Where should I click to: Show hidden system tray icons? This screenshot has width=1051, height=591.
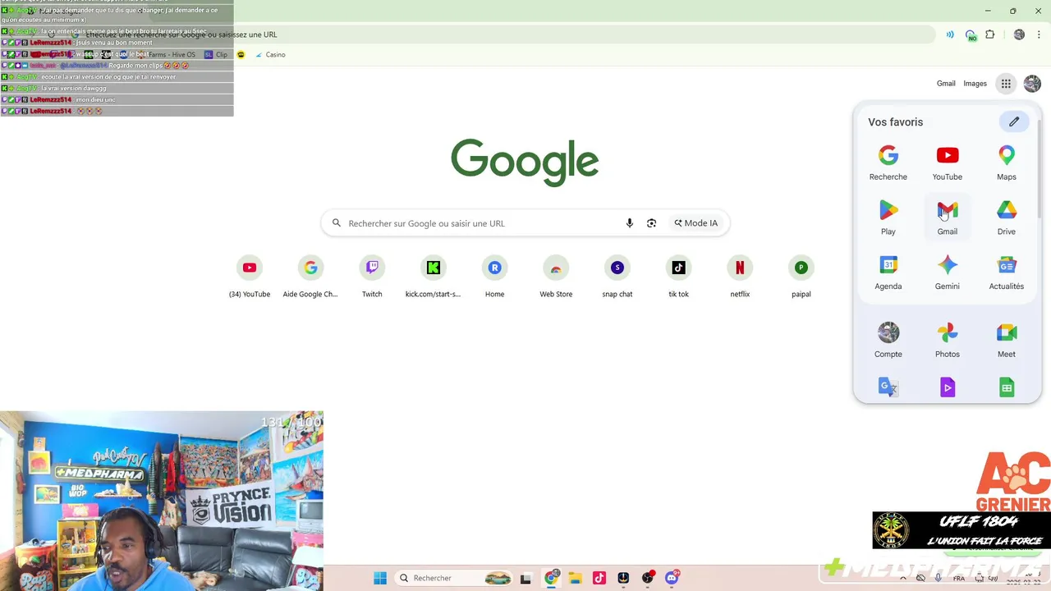902,578
